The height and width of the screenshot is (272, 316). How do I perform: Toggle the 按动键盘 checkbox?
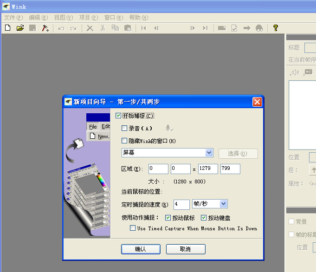204,218
